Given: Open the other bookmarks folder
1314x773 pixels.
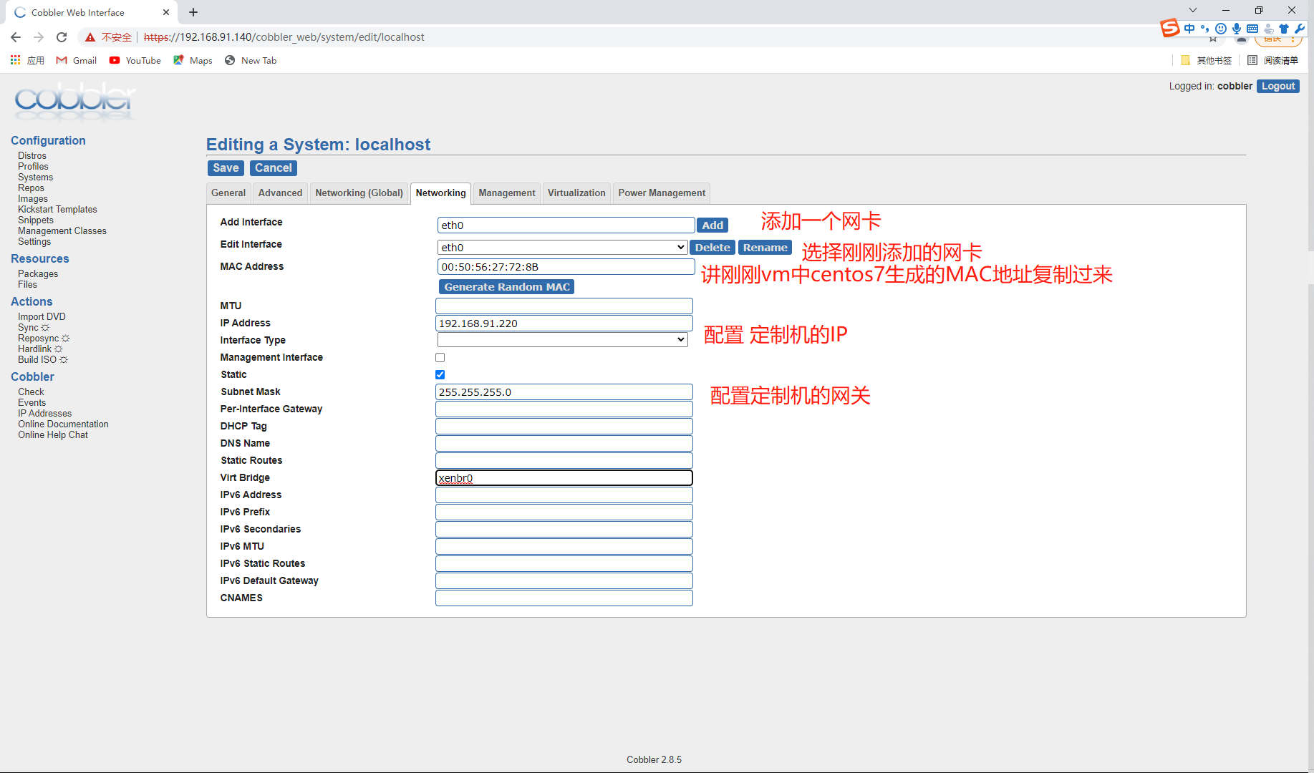Looking at the screenshot, I should click(x=1207, y=60).
